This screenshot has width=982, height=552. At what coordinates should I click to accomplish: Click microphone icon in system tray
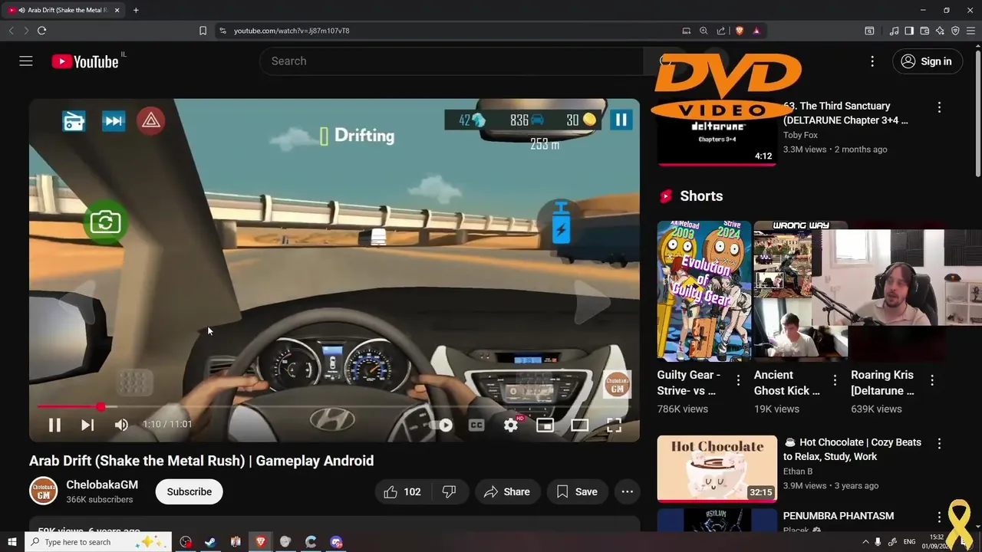click(878, 542)
